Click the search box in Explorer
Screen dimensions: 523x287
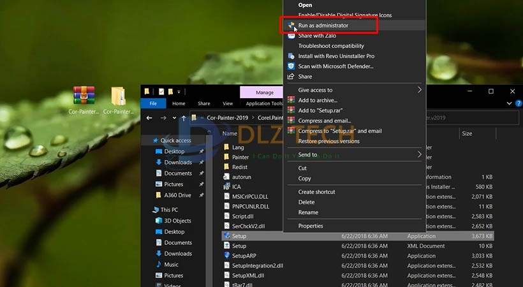(472, 118)
